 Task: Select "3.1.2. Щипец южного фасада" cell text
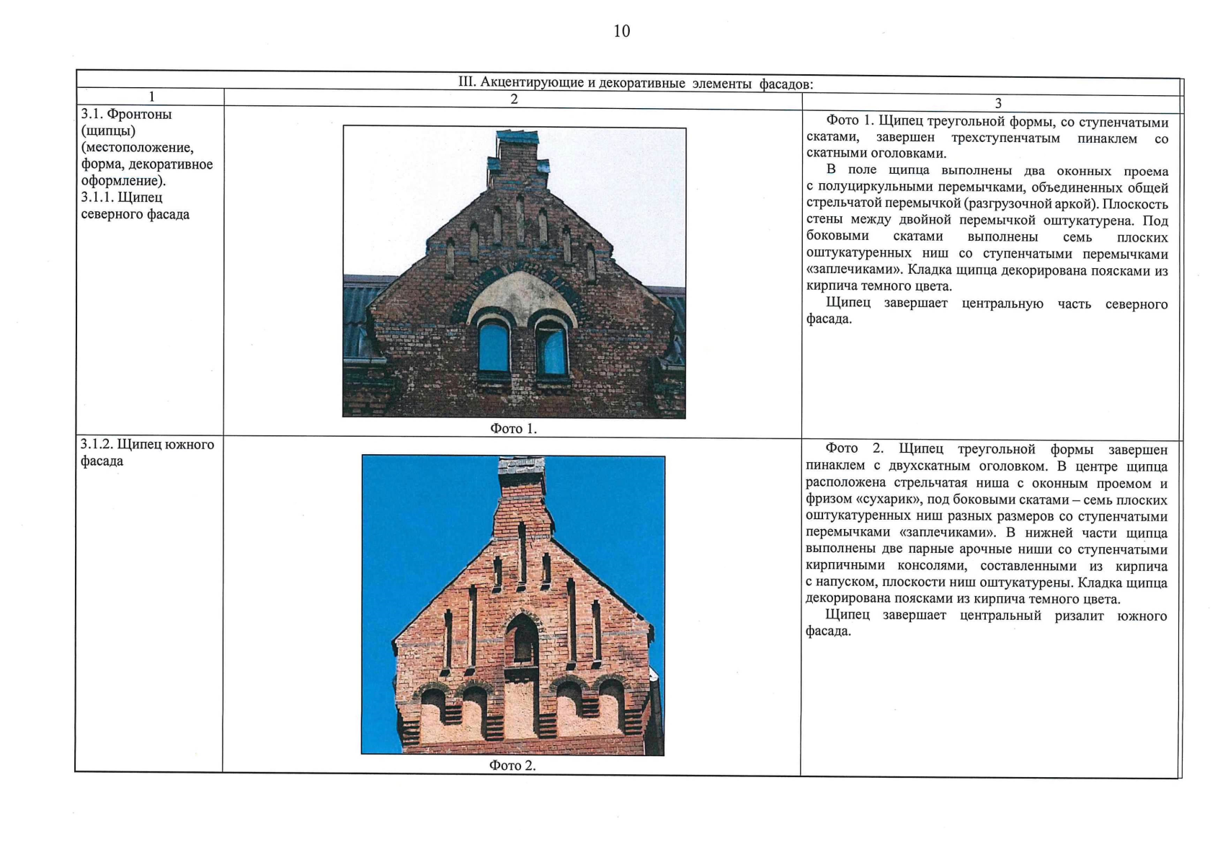147,453
